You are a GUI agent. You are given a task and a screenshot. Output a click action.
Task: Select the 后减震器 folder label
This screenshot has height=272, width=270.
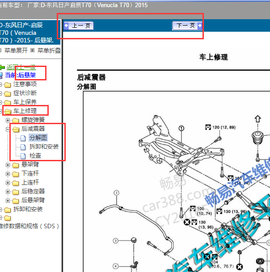[33, 129]
